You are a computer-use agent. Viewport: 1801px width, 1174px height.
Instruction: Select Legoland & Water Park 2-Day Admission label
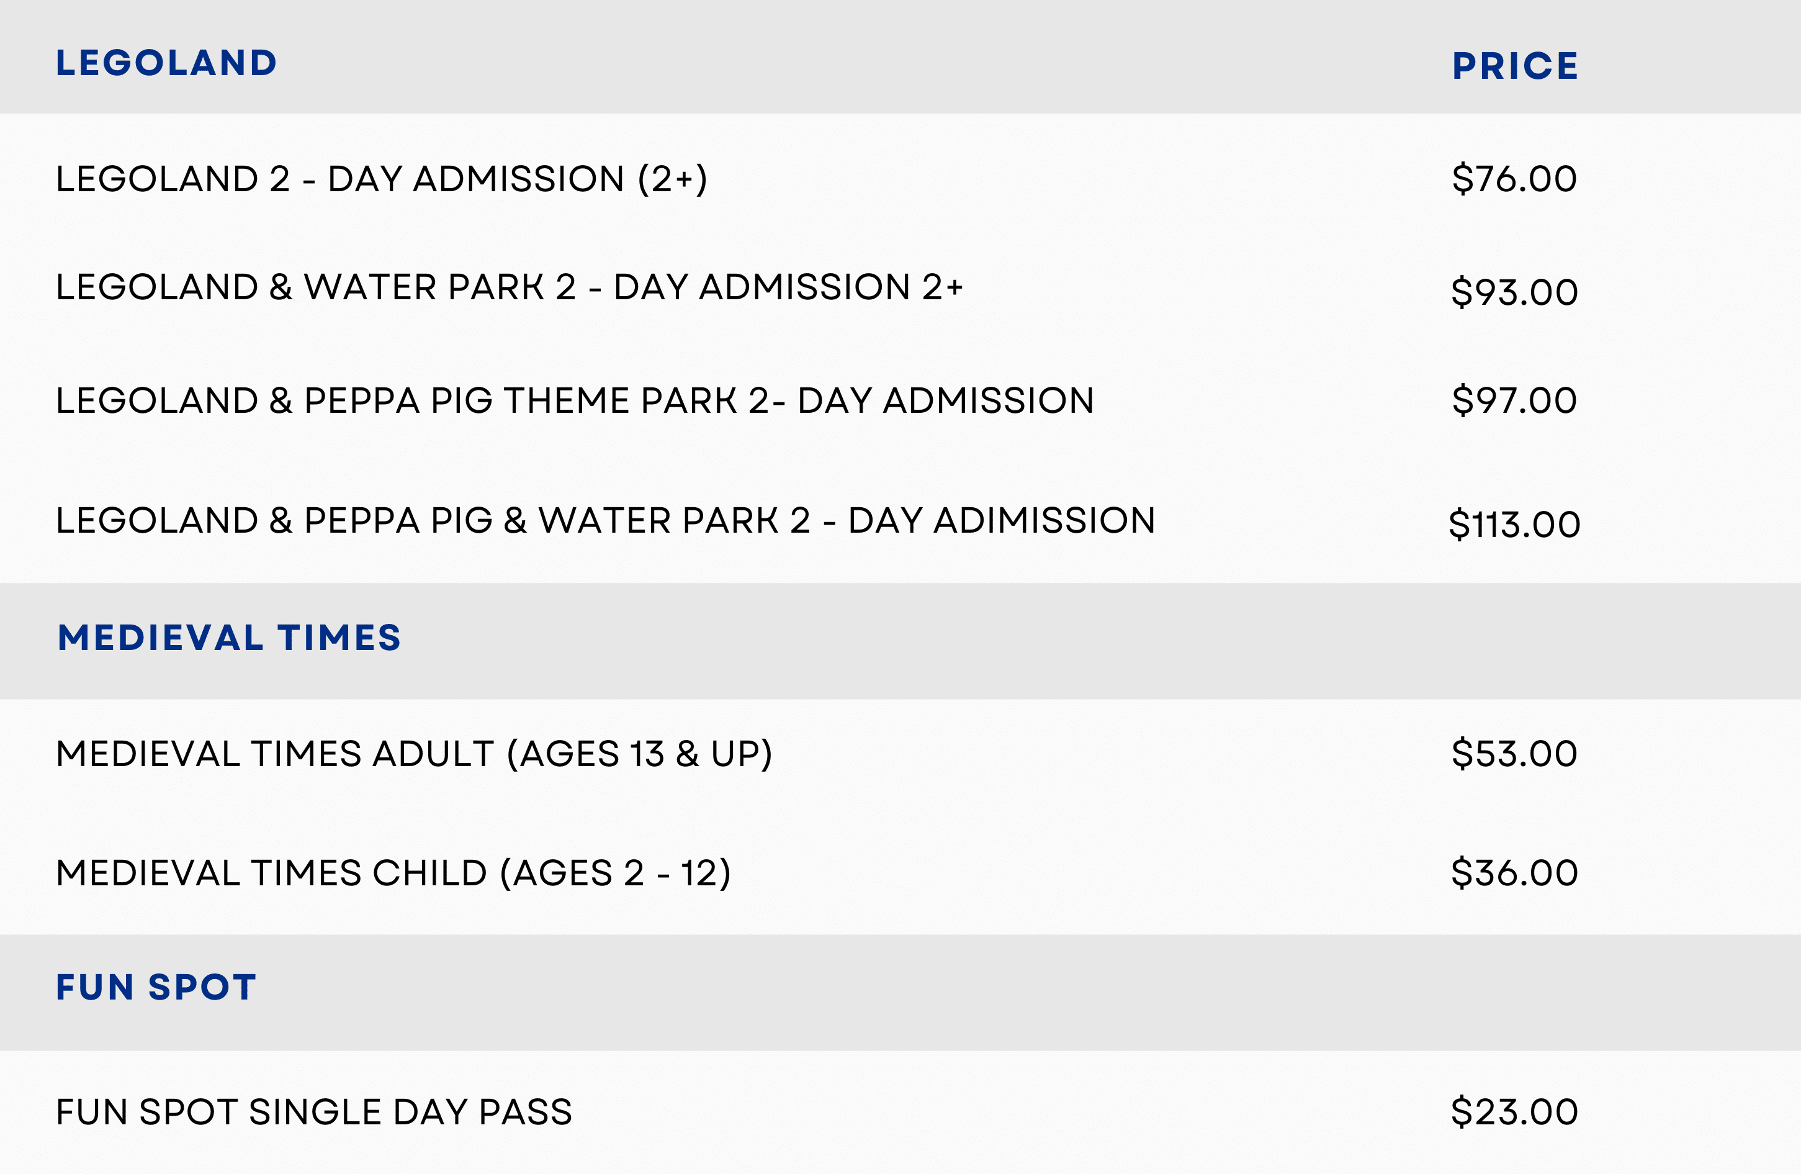(510, 287)
